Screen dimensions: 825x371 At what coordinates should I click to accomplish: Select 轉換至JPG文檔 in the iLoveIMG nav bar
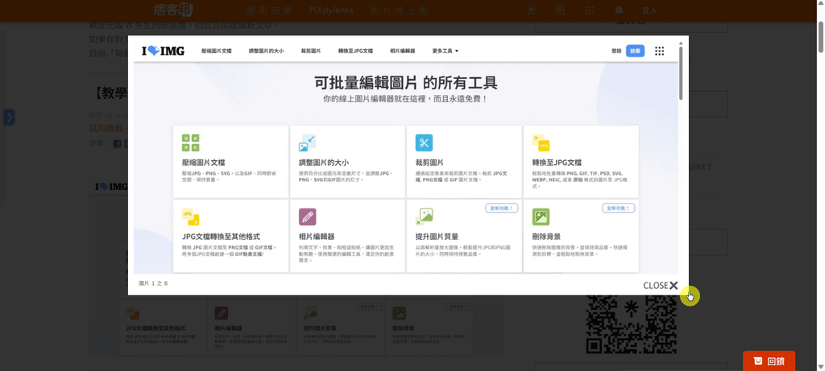tap(355, 51)
